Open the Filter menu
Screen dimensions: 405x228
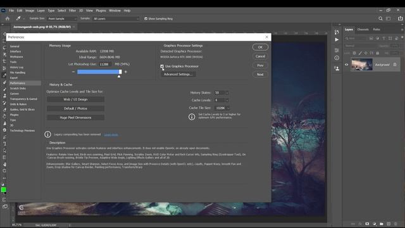(x=72, y=11)
